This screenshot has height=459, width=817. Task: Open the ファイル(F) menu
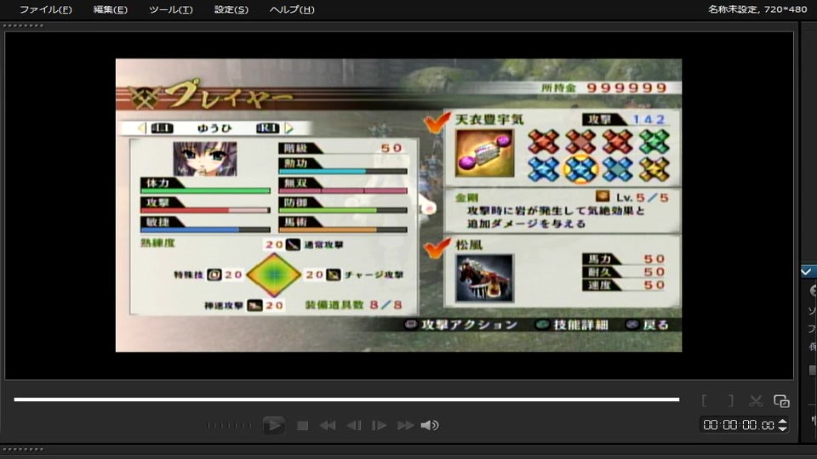(x=45, y=9)
